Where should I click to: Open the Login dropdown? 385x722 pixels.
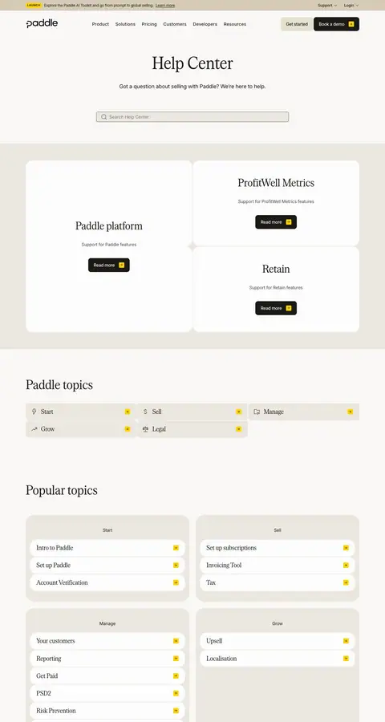(x=351, y=6)
